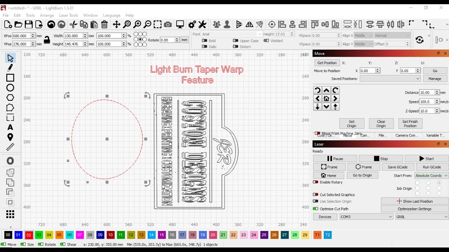Click the Save GCode button
Image resolution: width=449 pixels, height=252 pixels.
pos(398,167)
